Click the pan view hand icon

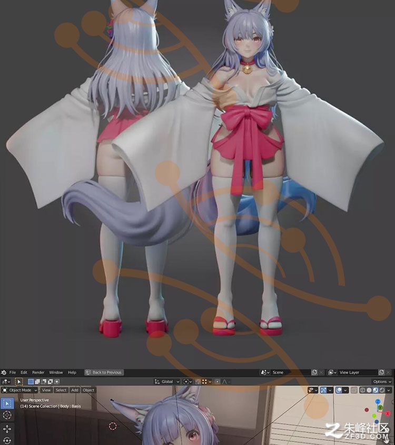click(x=387, y=441)
